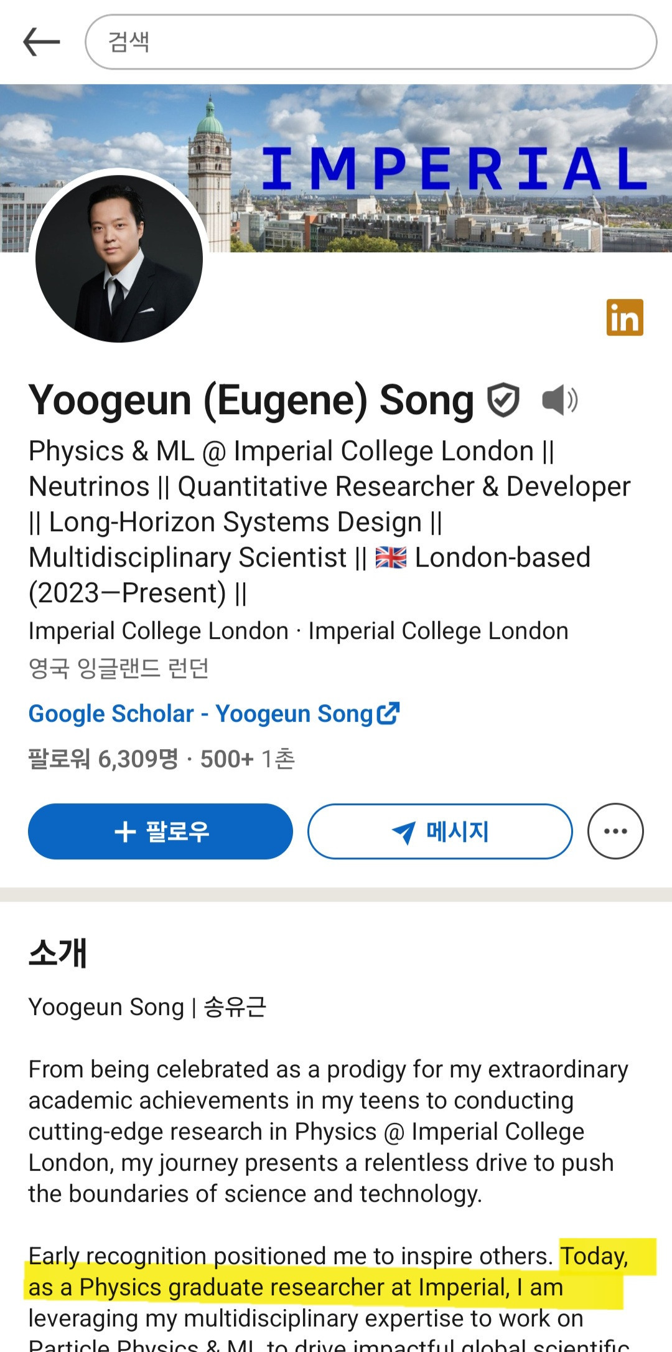The width and height of the screenshot is (672, 1352).
Task: Tap the Imperial cover banner image
Action: pos(436,168)
